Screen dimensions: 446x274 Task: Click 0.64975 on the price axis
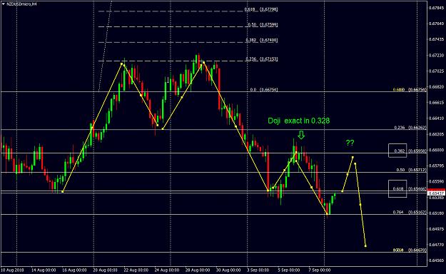436,229
